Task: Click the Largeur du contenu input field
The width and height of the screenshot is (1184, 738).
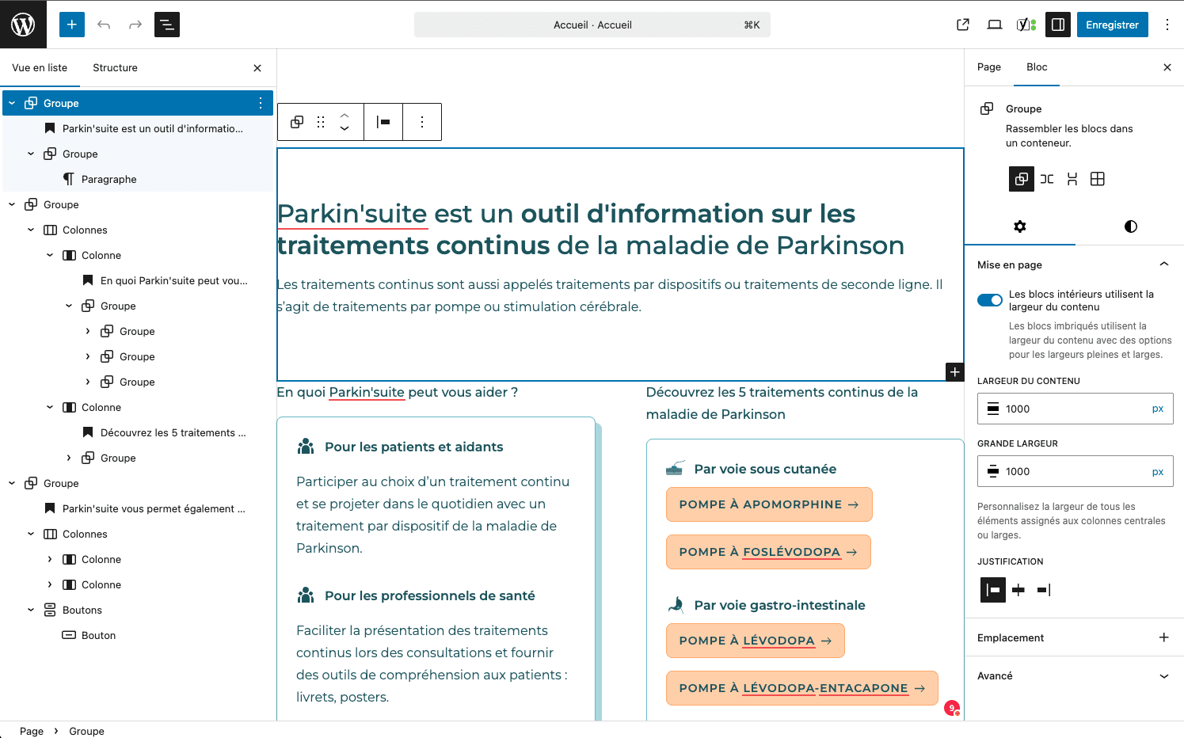Action: [x=1073, y=409]
